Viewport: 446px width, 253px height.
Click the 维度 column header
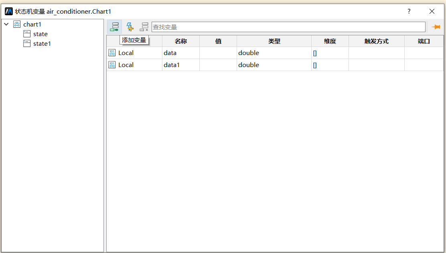330,41
